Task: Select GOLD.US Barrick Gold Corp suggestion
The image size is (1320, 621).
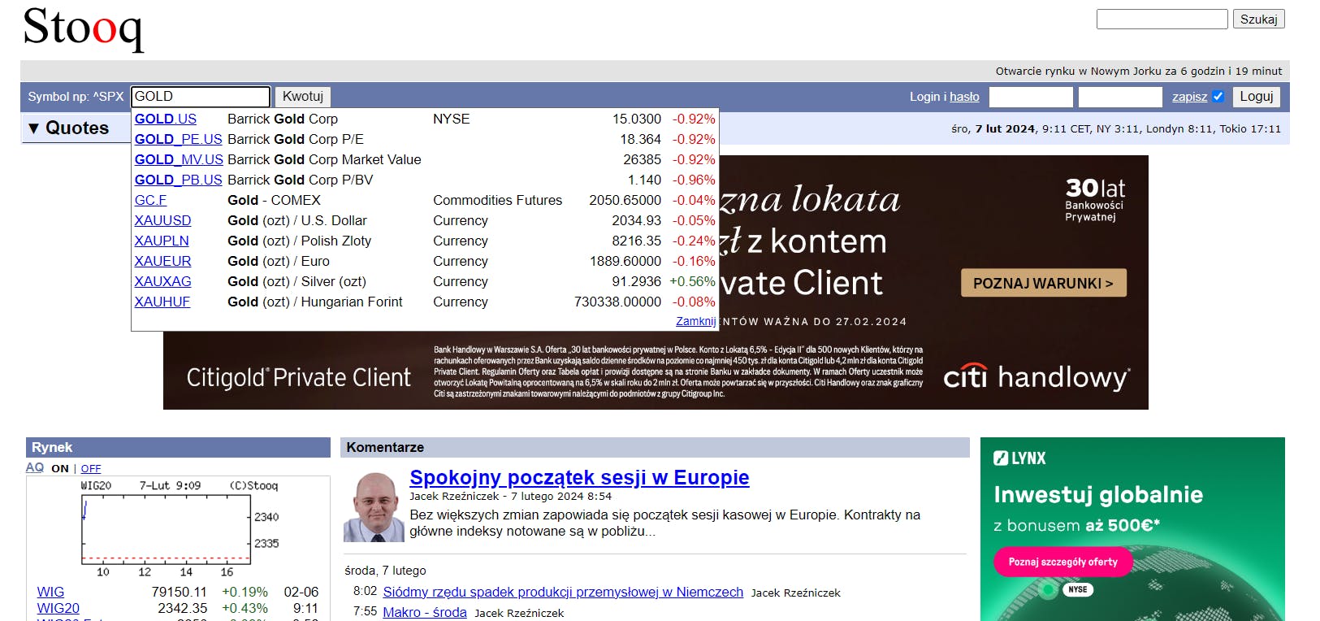Action: pos(166,119)
